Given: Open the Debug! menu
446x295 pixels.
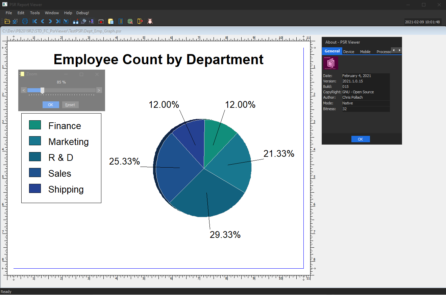Looking at the screenshot, I should point(82,13).
